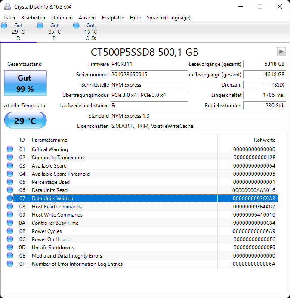The image size is (290, 298).
Task: Select the Power On Hours parameter text
Action: (50, 239)
